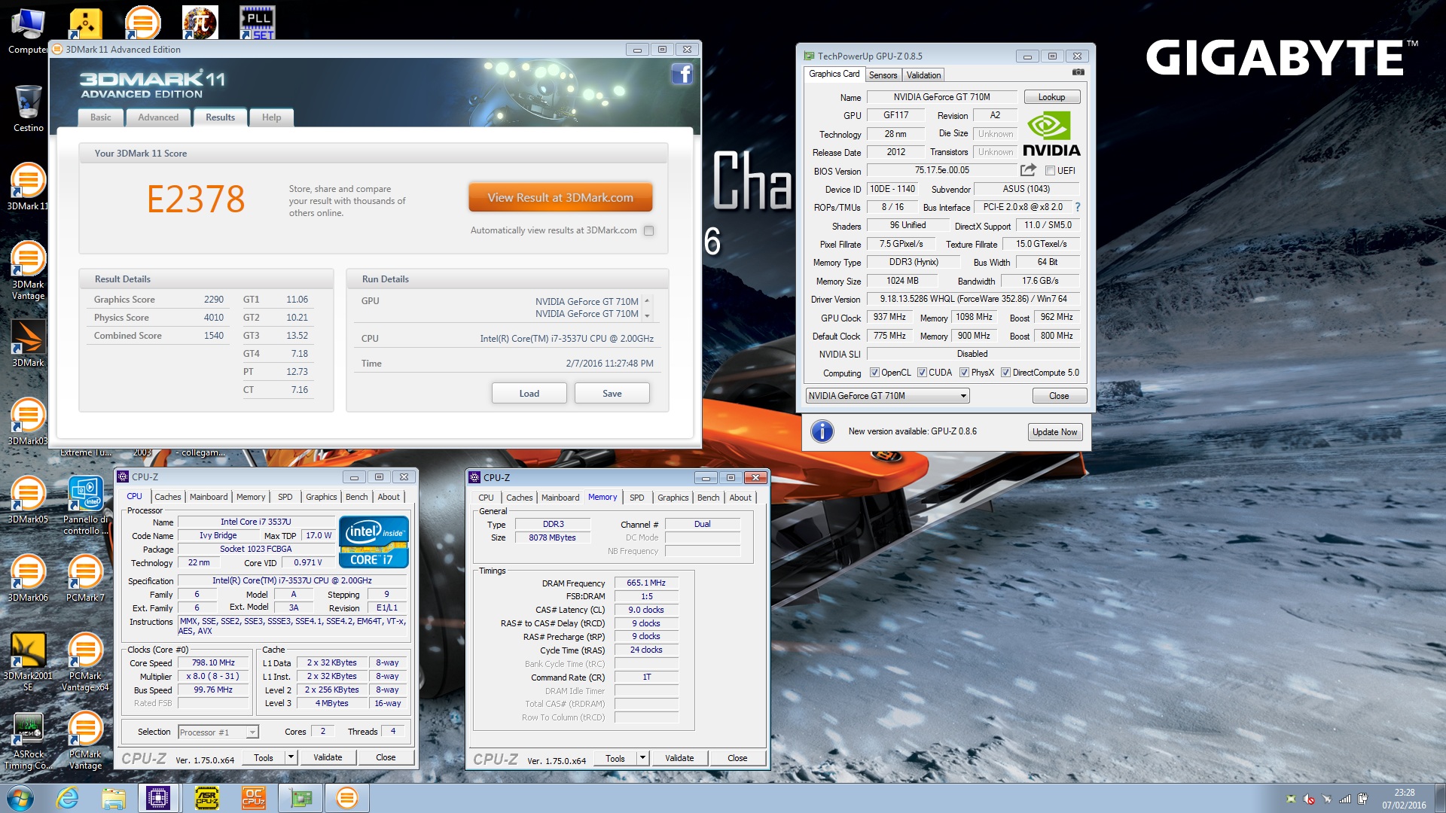Switch to the Sensors tab in GPU-Z
The height and width of the screenshot is (813, 1446).
pyautogui.click(x=883, y=75)
